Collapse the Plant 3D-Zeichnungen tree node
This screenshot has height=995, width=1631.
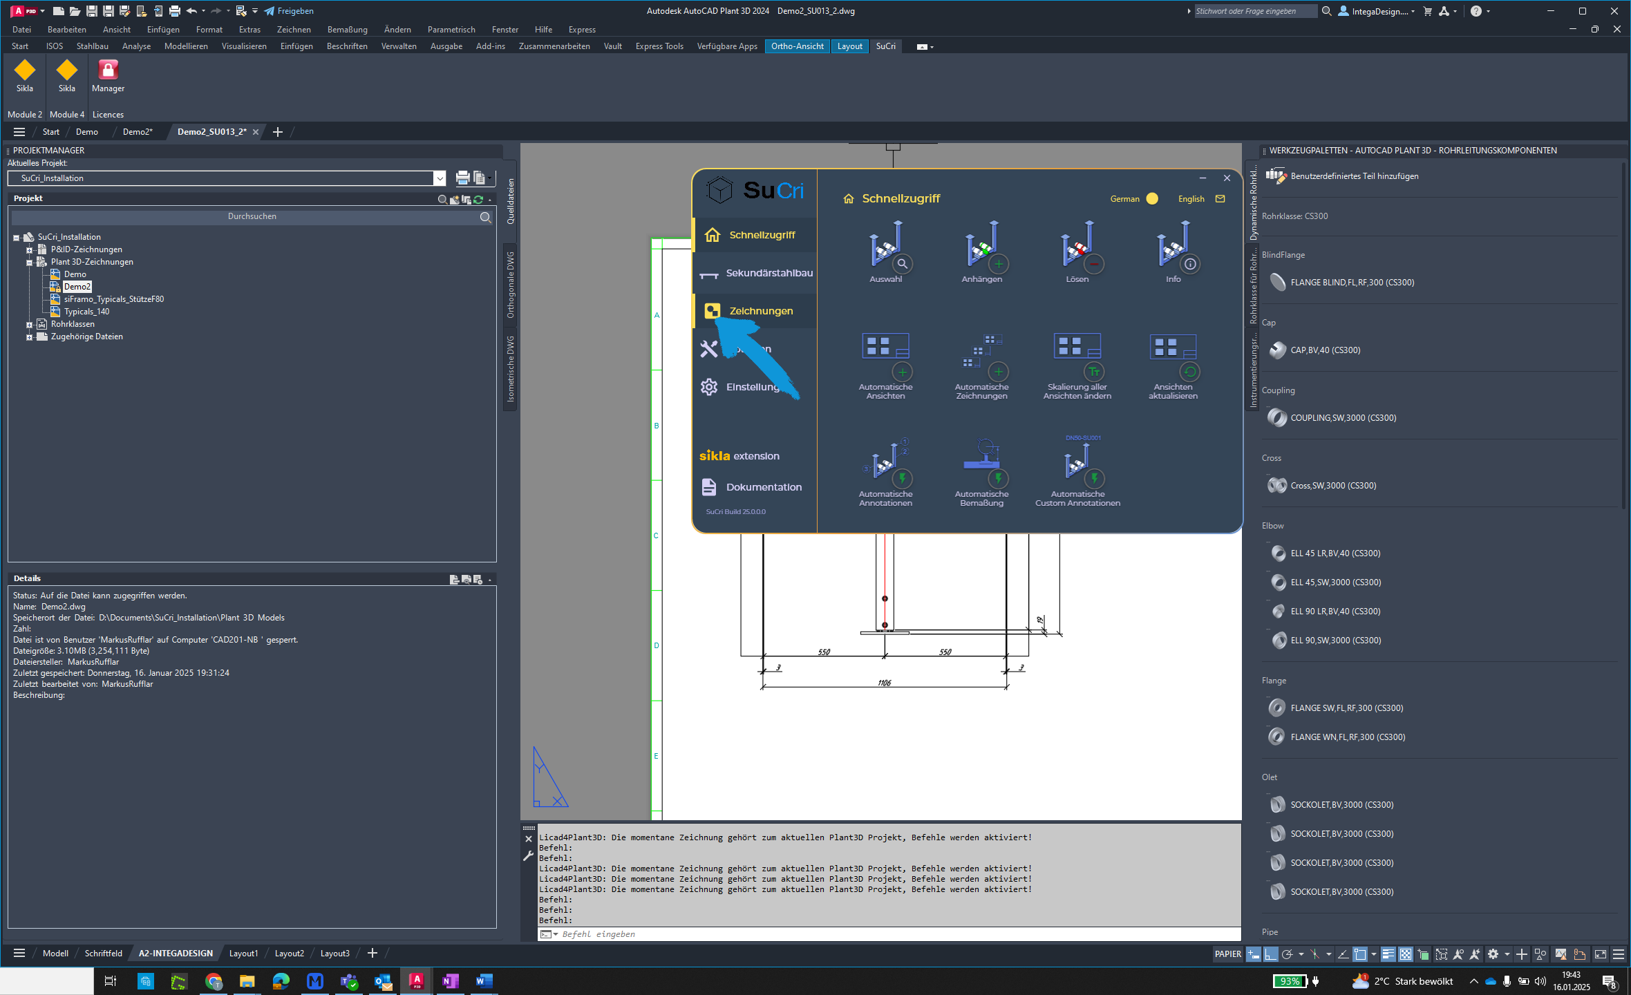(x=30, y=262)
